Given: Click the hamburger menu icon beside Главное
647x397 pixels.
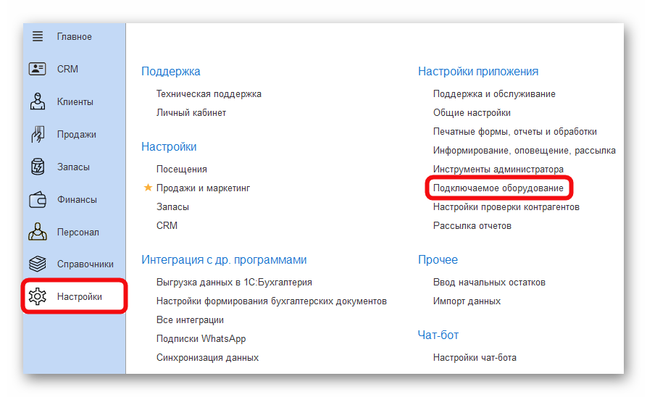Looking at the screenshot, I should (x=38, y=36).
